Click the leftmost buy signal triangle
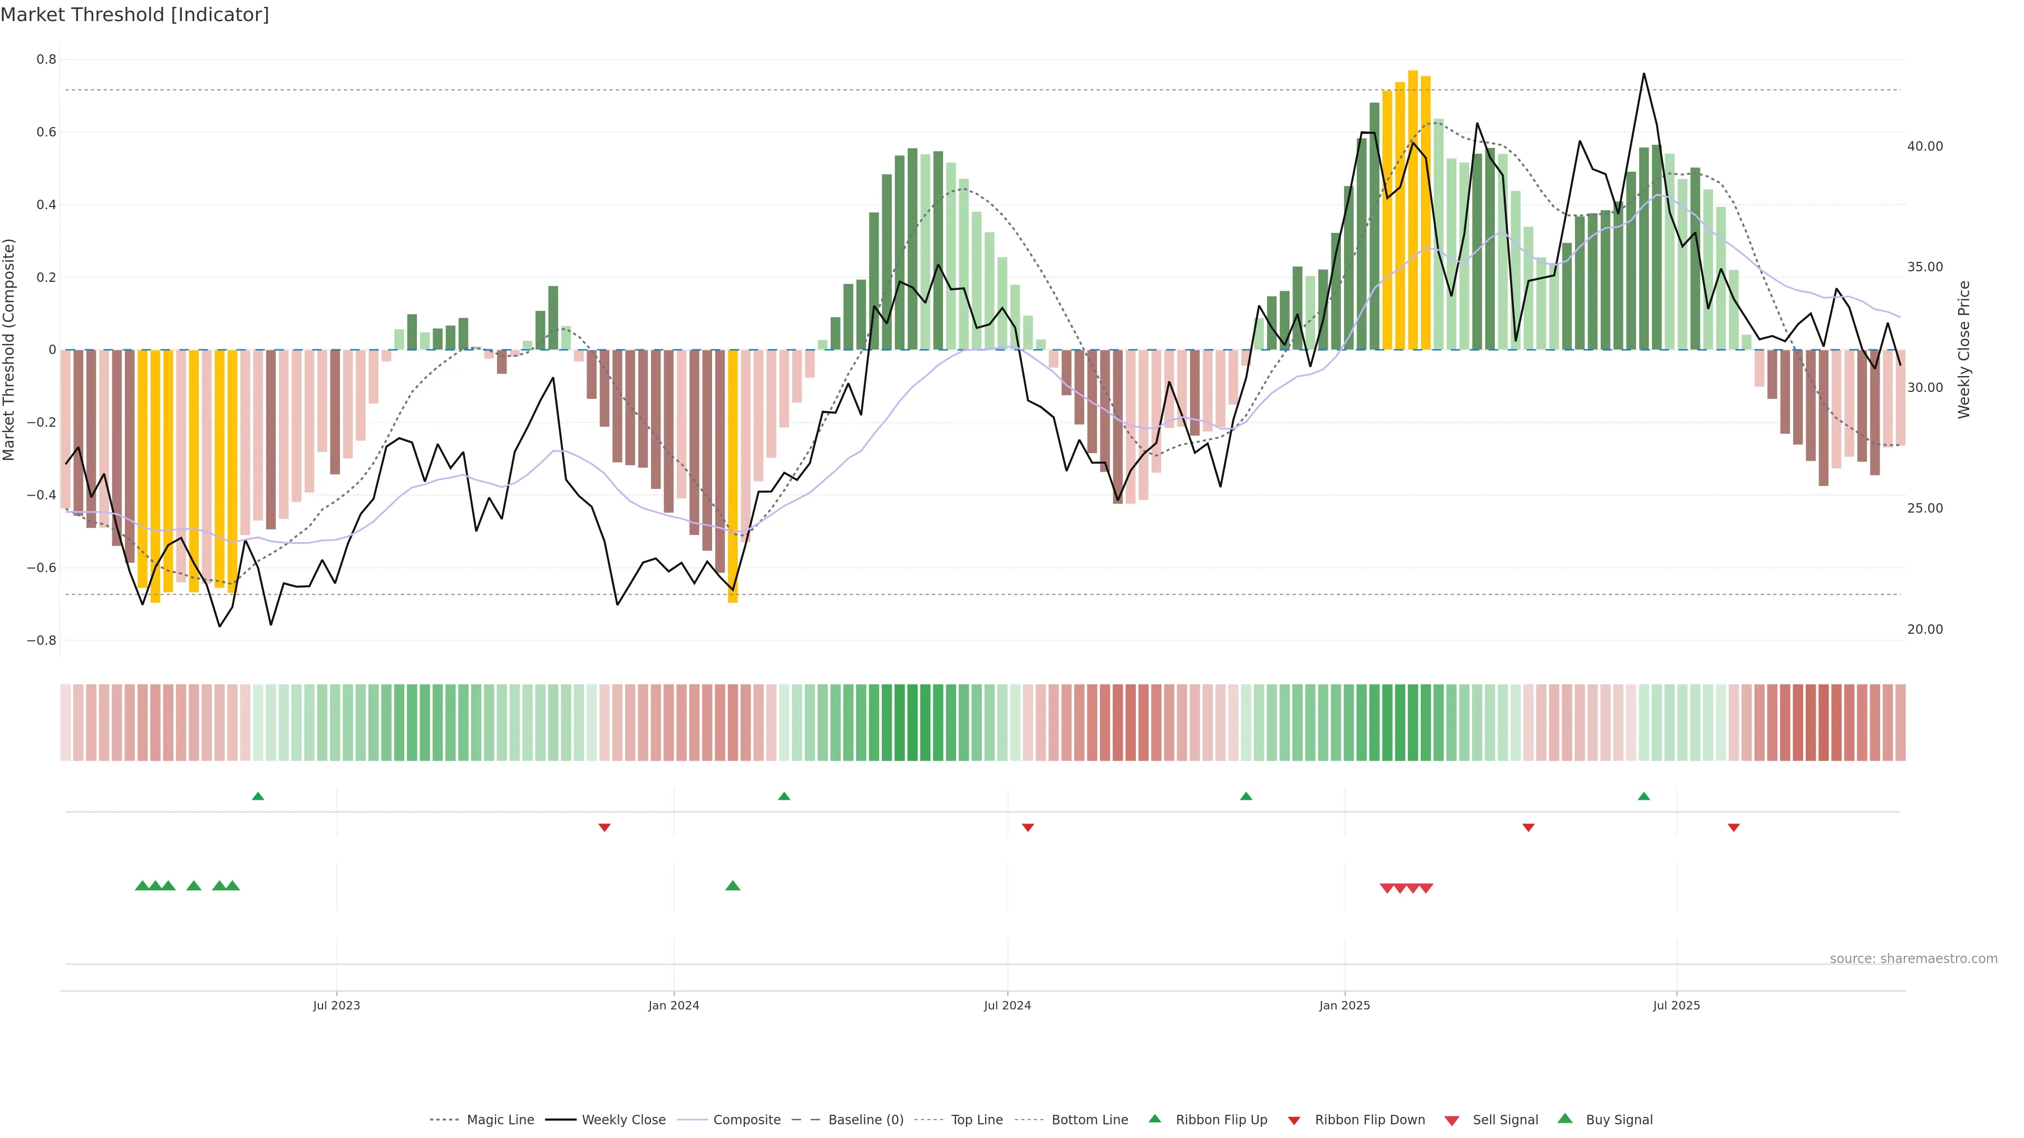The height and width of the screenshot is (1138, 2024). pyautogui.click(x=142, y=886)
